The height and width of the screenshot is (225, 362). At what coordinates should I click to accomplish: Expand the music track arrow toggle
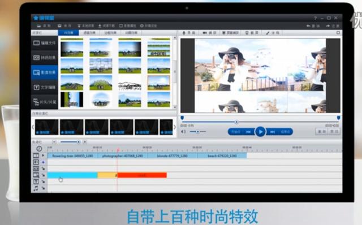pyautogui.click(x=43, y=188)
